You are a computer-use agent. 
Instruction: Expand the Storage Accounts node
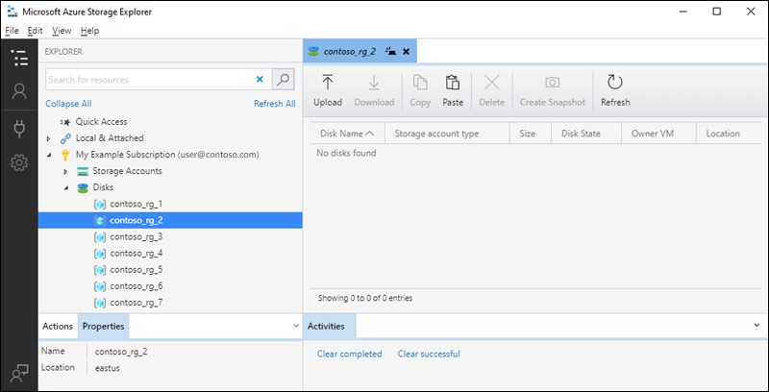65,171
